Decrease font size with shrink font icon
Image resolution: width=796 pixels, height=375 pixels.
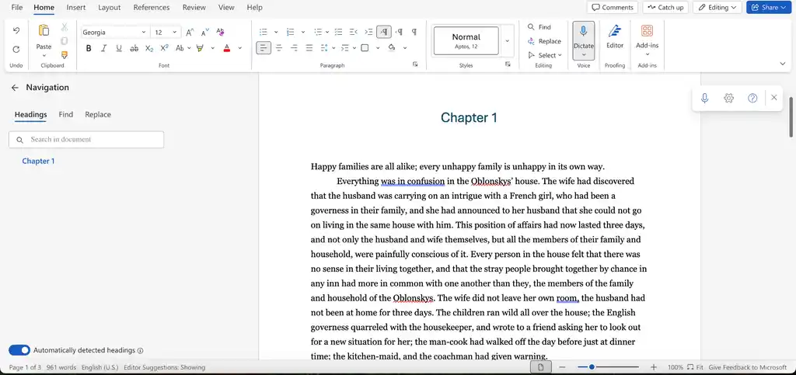click(204, 33)
